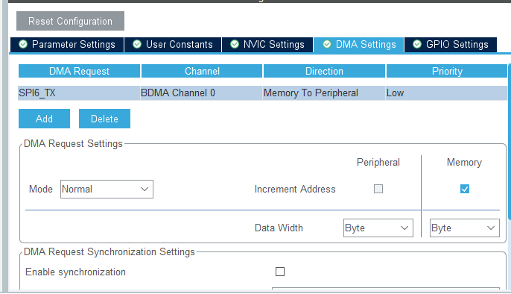Toggle the Peripheral increment address checkbox
The height and width of the screenshot is (294, 511).
378,189
